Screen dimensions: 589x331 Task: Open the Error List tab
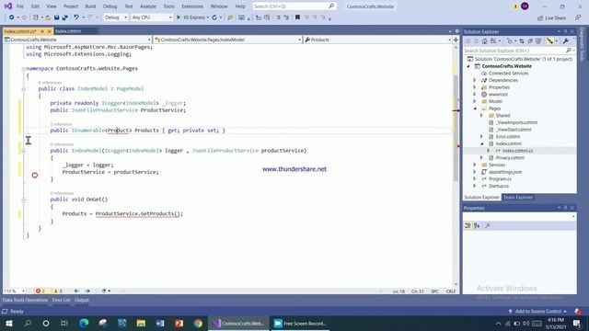click(x=62, y=300)
